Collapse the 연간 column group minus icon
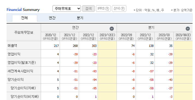 pyautogui.click(x=112, y=29)
